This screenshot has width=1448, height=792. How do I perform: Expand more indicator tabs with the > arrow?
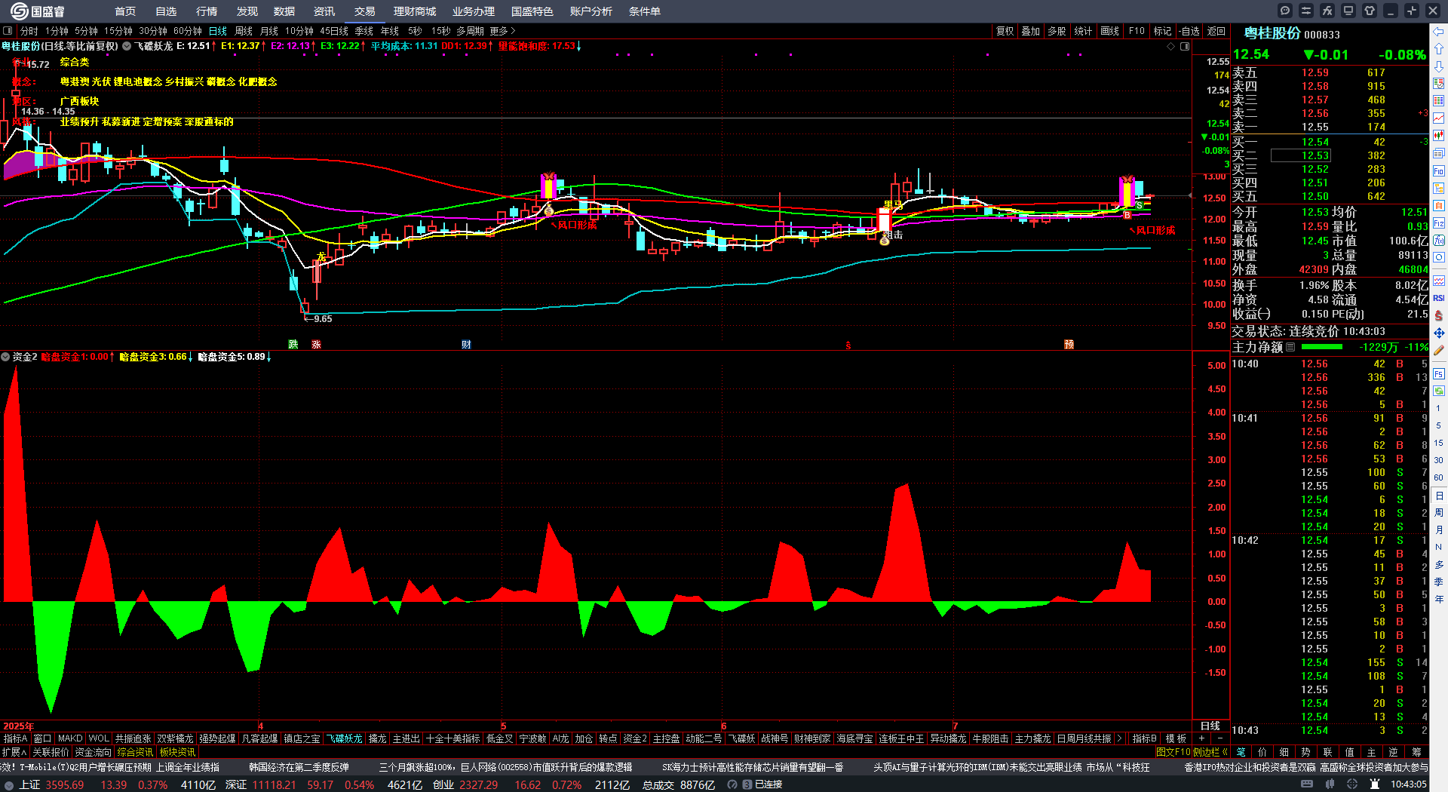(1119, 738)
